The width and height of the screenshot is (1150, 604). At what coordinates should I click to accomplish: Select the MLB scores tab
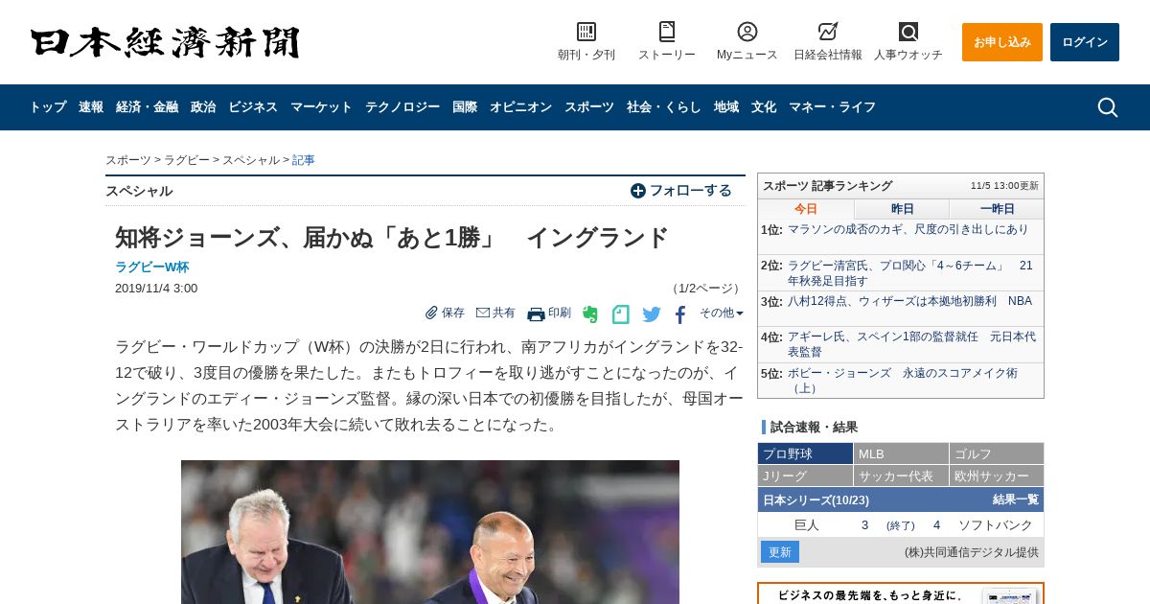pos(901,453)
